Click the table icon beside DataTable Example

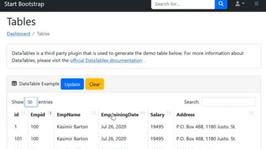(x=14, y=84)
